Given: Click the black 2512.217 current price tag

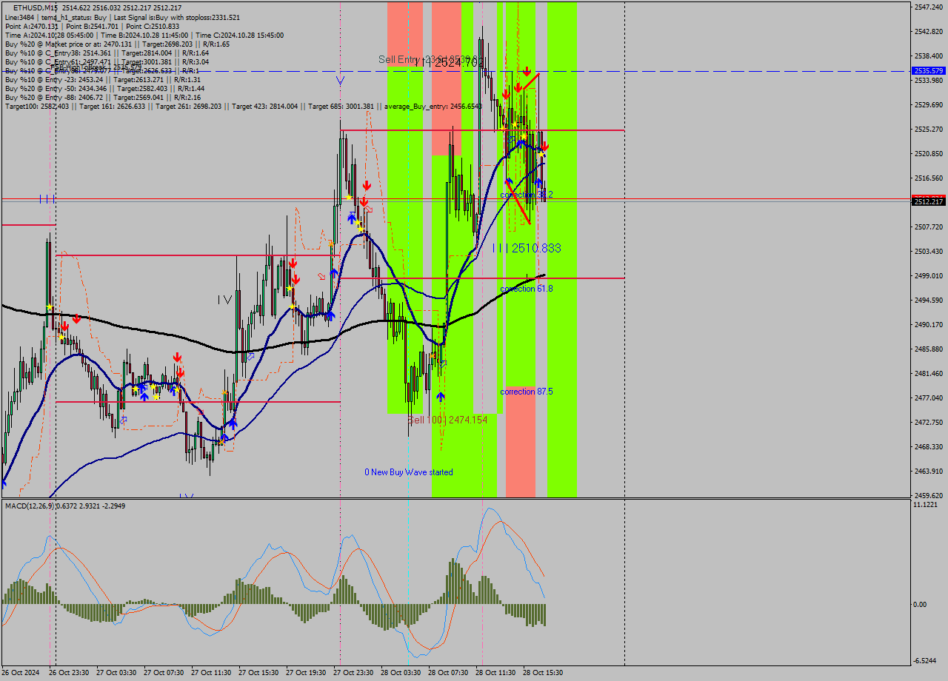Looking at the screenshot, I should (x=929, y=201).
